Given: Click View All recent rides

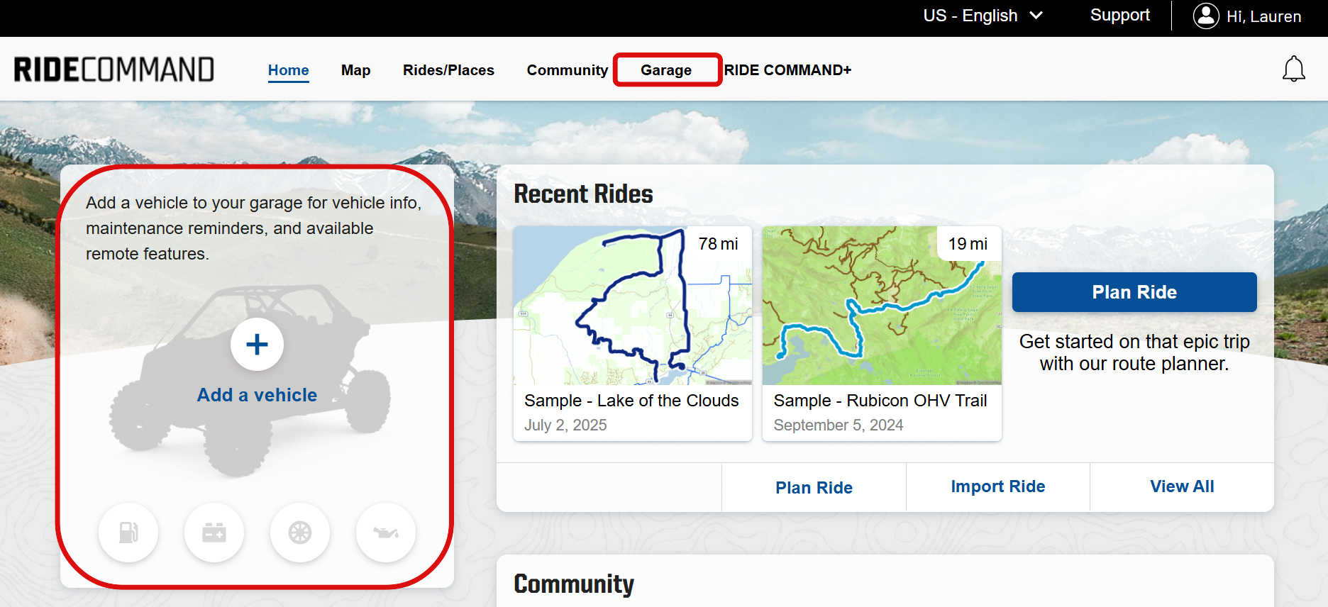Looking at the screenshot, I should (x=1182, y=486).
